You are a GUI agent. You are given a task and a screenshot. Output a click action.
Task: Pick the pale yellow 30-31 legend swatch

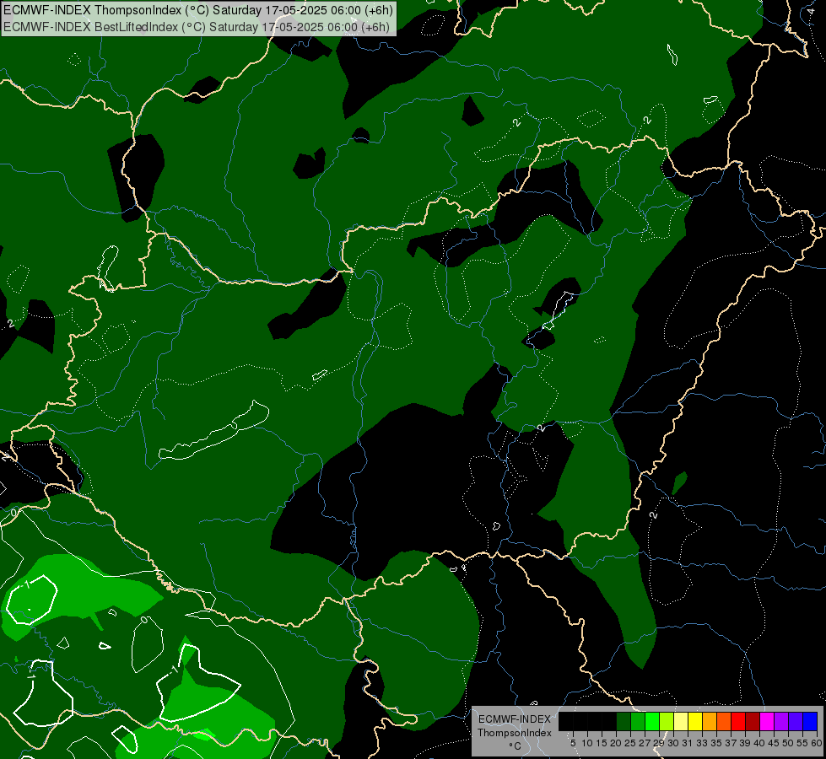pyautogui.click(x=681, y=721)
